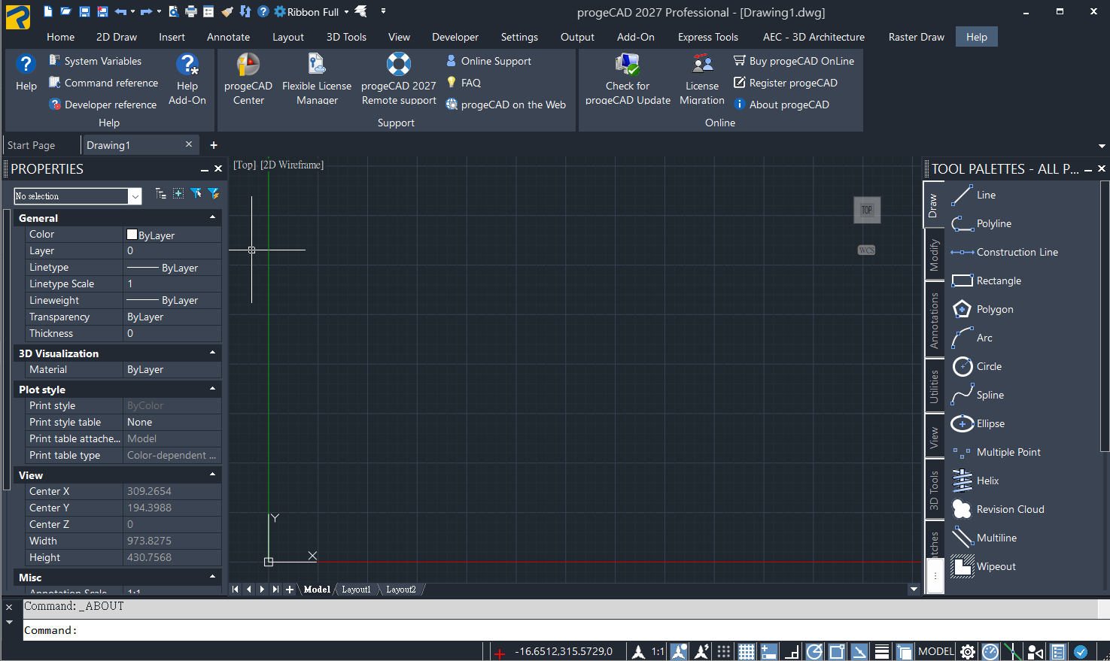The width and height of the screenshot is (1110, 661).
Task: Pick the Rectangle tool from the palette
Action: coord(987,280)
